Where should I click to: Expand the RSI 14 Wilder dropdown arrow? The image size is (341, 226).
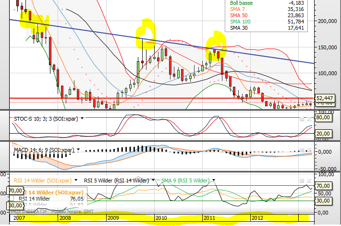(x=76, y=180)
